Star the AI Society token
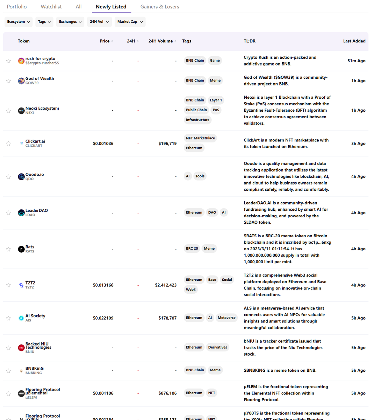This screenshot has height=420, width=389. (x=8, y=318)
